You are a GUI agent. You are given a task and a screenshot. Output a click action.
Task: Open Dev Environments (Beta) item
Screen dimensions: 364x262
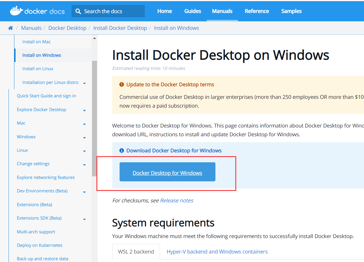tap(42, 191)
